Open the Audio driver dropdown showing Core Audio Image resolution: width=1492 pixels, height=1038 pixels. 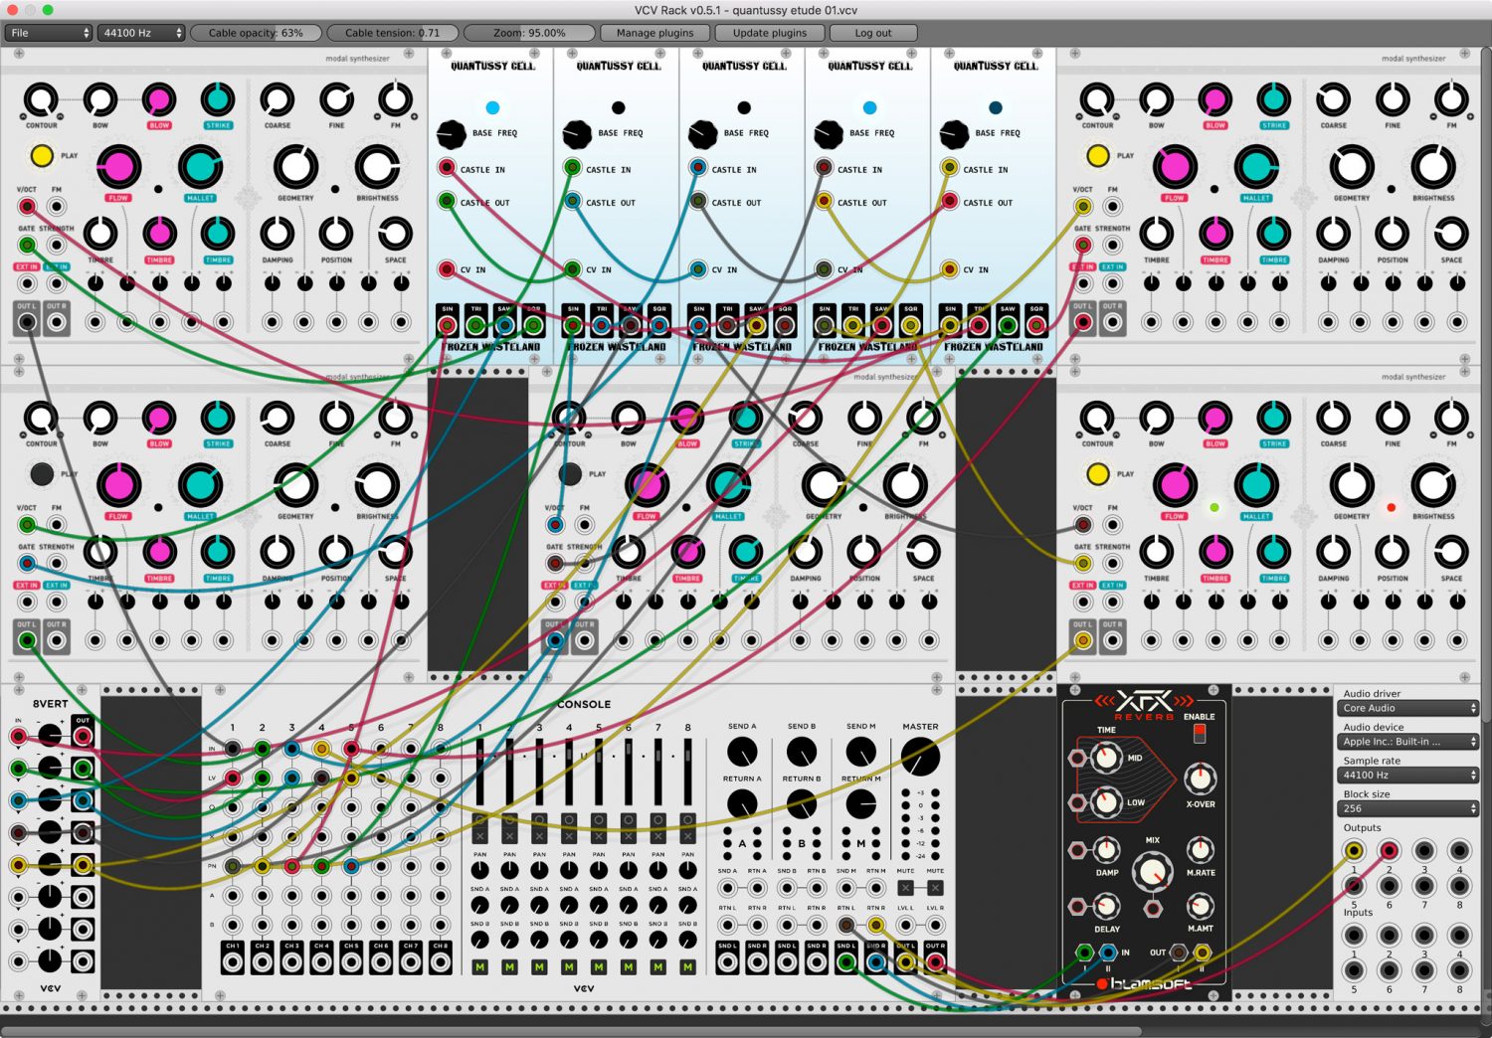(x=1407, y=708)
